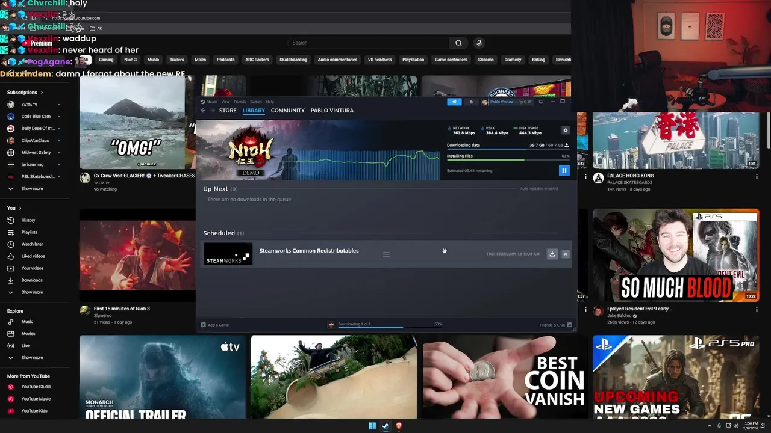
Task: Expand the You section chevron
Action: [20, 208]
